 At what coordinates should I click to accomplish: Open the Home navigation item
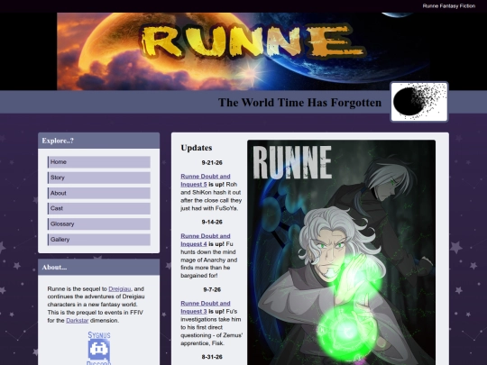(x=99, y=162)
